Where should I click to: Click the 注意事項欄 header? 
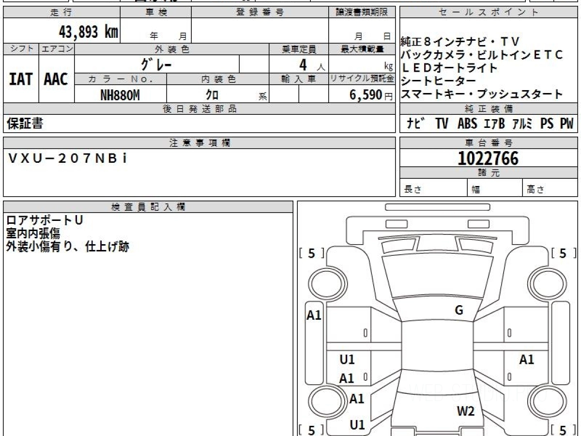click(199, 143)
